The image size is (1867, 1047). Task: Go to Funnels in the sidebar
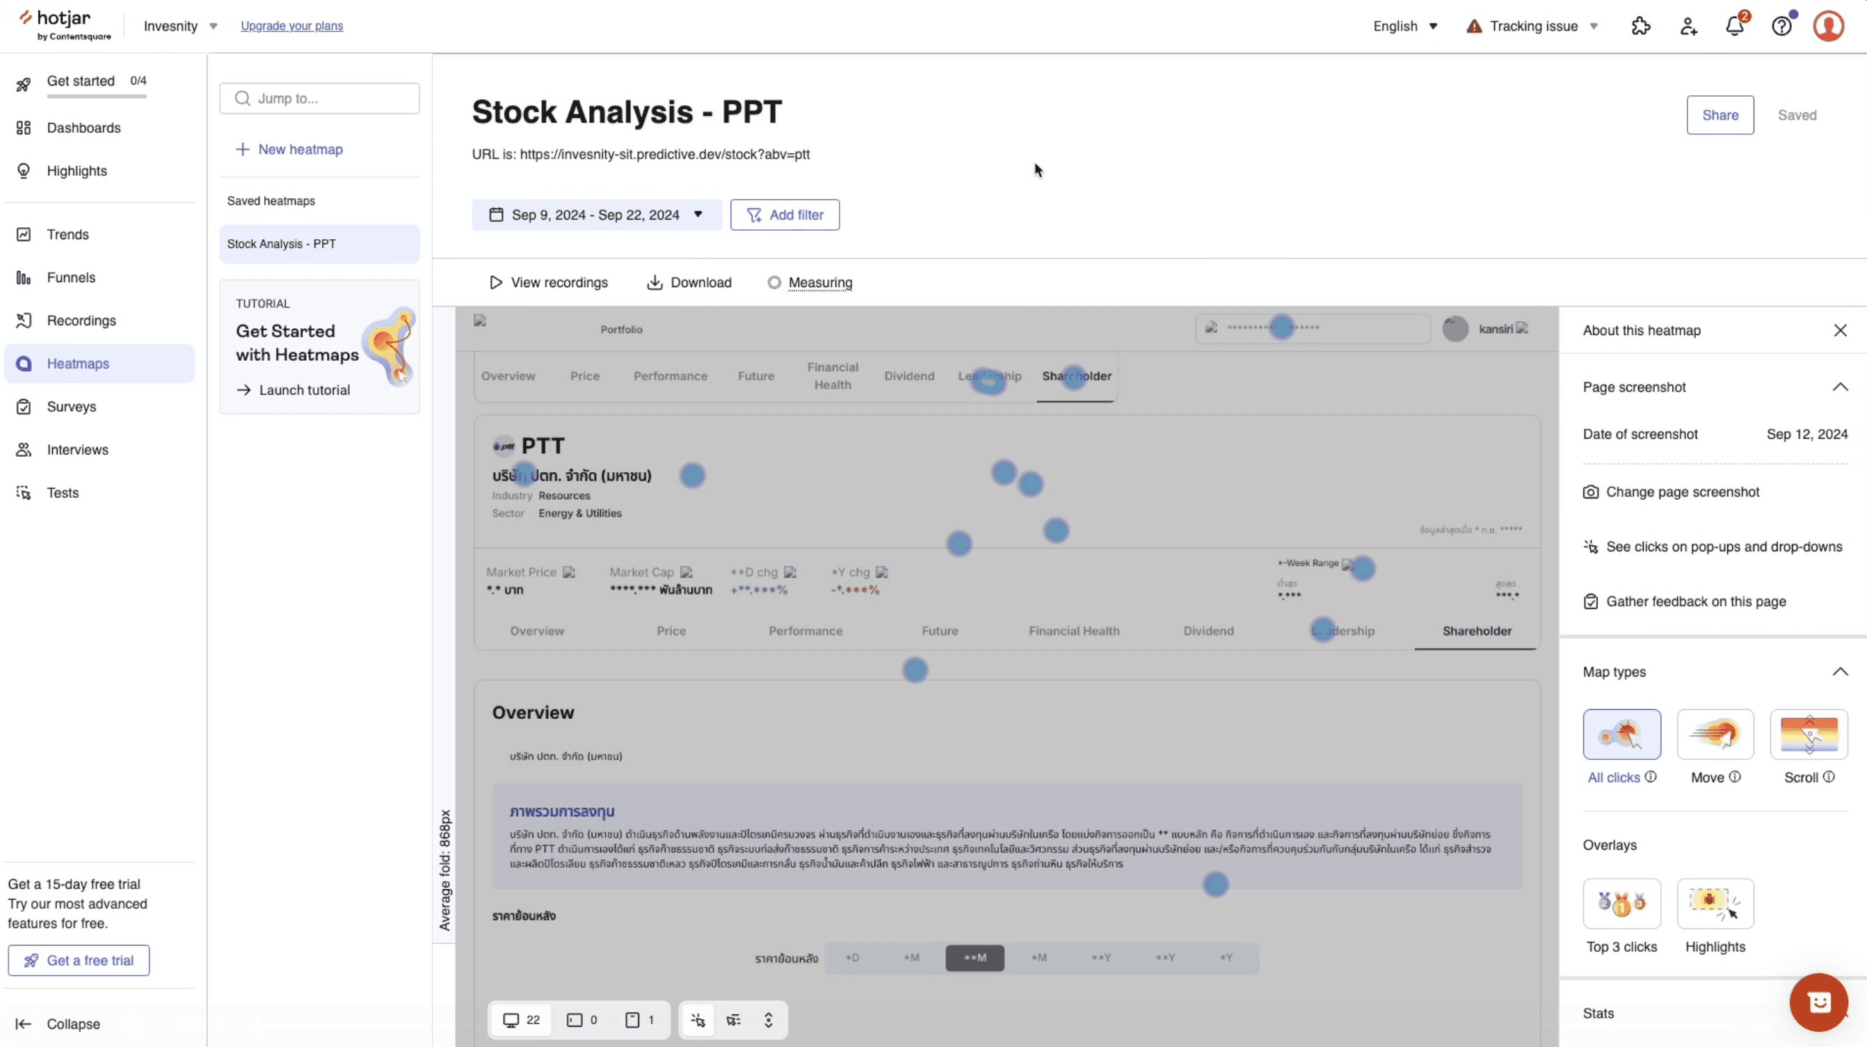coord(71,277)
